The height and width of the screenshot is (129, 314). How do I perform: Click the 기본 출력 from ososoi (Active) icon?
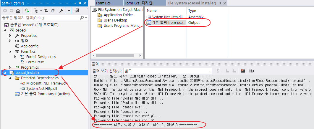click(17, 94)
